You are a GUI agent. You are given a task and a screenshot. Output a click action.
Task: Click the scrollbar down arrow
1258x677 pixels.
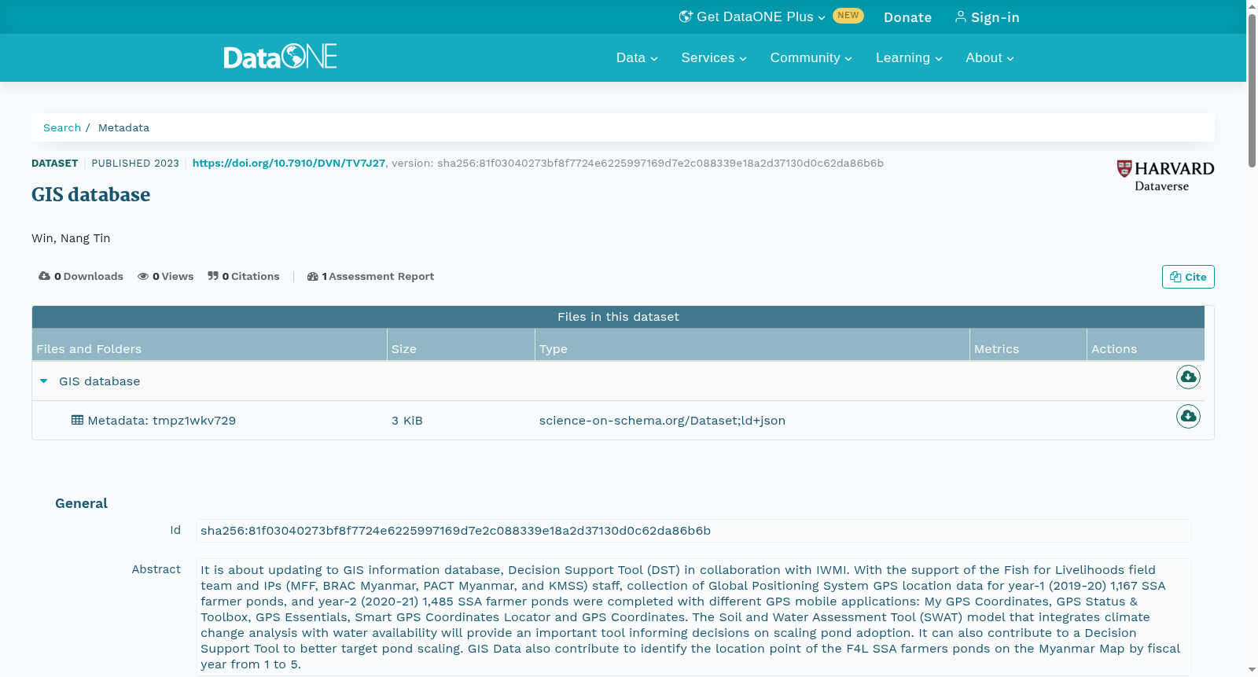[1252, 670]
